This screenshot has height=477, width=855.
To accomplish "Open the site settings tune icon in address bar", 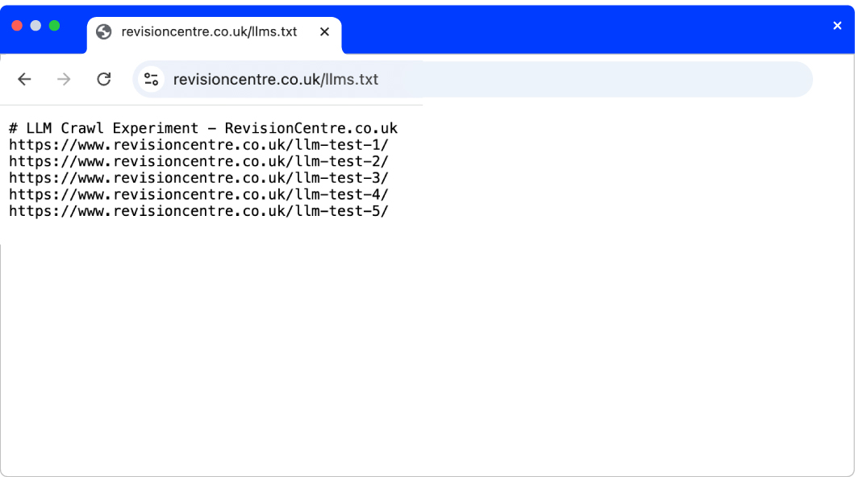I will [x=152, y=79].
